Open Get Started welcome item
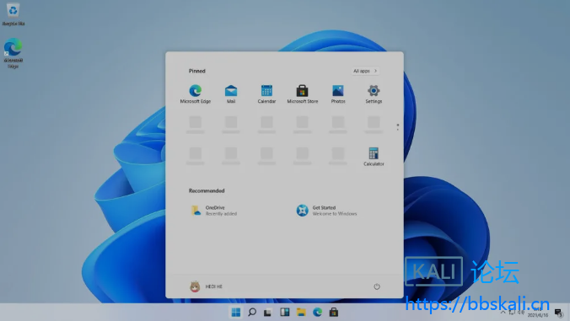Viewport: 570px width, 321px height. tap(327, 211)
